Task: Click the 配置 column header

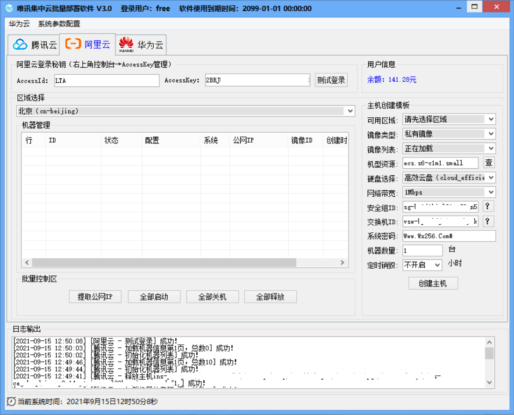Action: (x=171, y=140)
